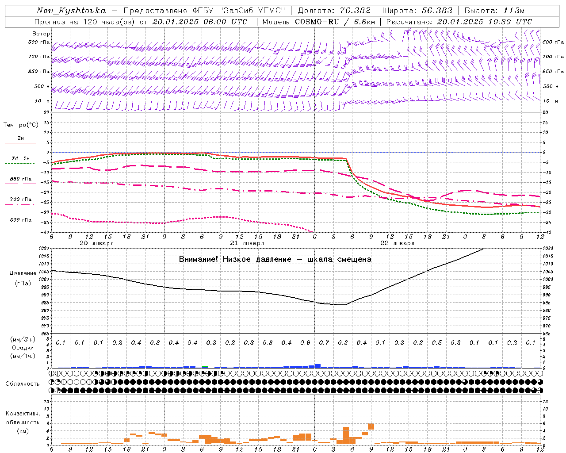This screenshot has height=453, width=566.
Task: Click the Модель COSMO-RU / 6.6км text
Action: tap(318, 22)
